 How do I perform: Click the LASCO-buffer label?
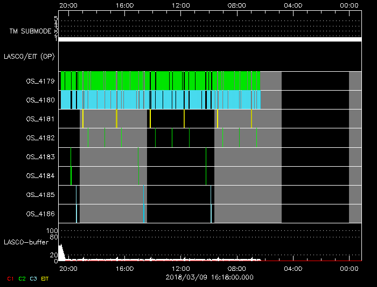tap(26, 242)
